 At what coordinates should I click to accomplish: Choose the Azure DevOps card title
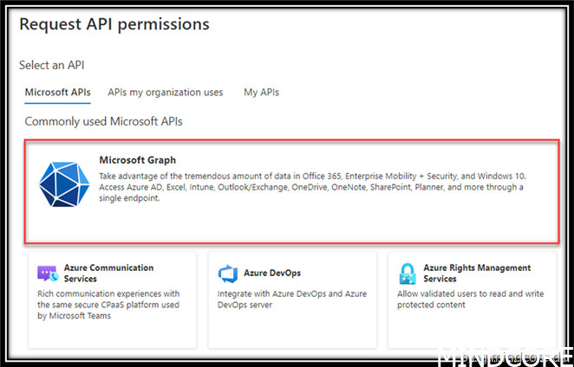(272, 273)
